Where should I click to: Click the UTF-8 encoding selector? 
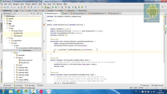pyautogui.click(x=141, y=88)
